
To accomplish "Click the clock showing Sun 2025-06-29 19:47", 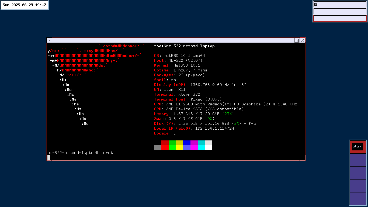I will [24, 5].
